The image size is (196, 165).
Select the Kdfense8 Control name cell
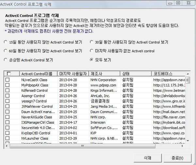tap(35, 90)
